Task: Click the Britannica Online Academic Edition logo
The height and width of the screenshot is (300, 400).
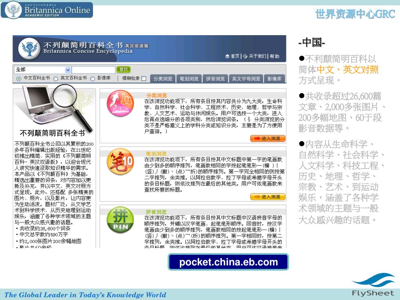Action: coord(47,10)
